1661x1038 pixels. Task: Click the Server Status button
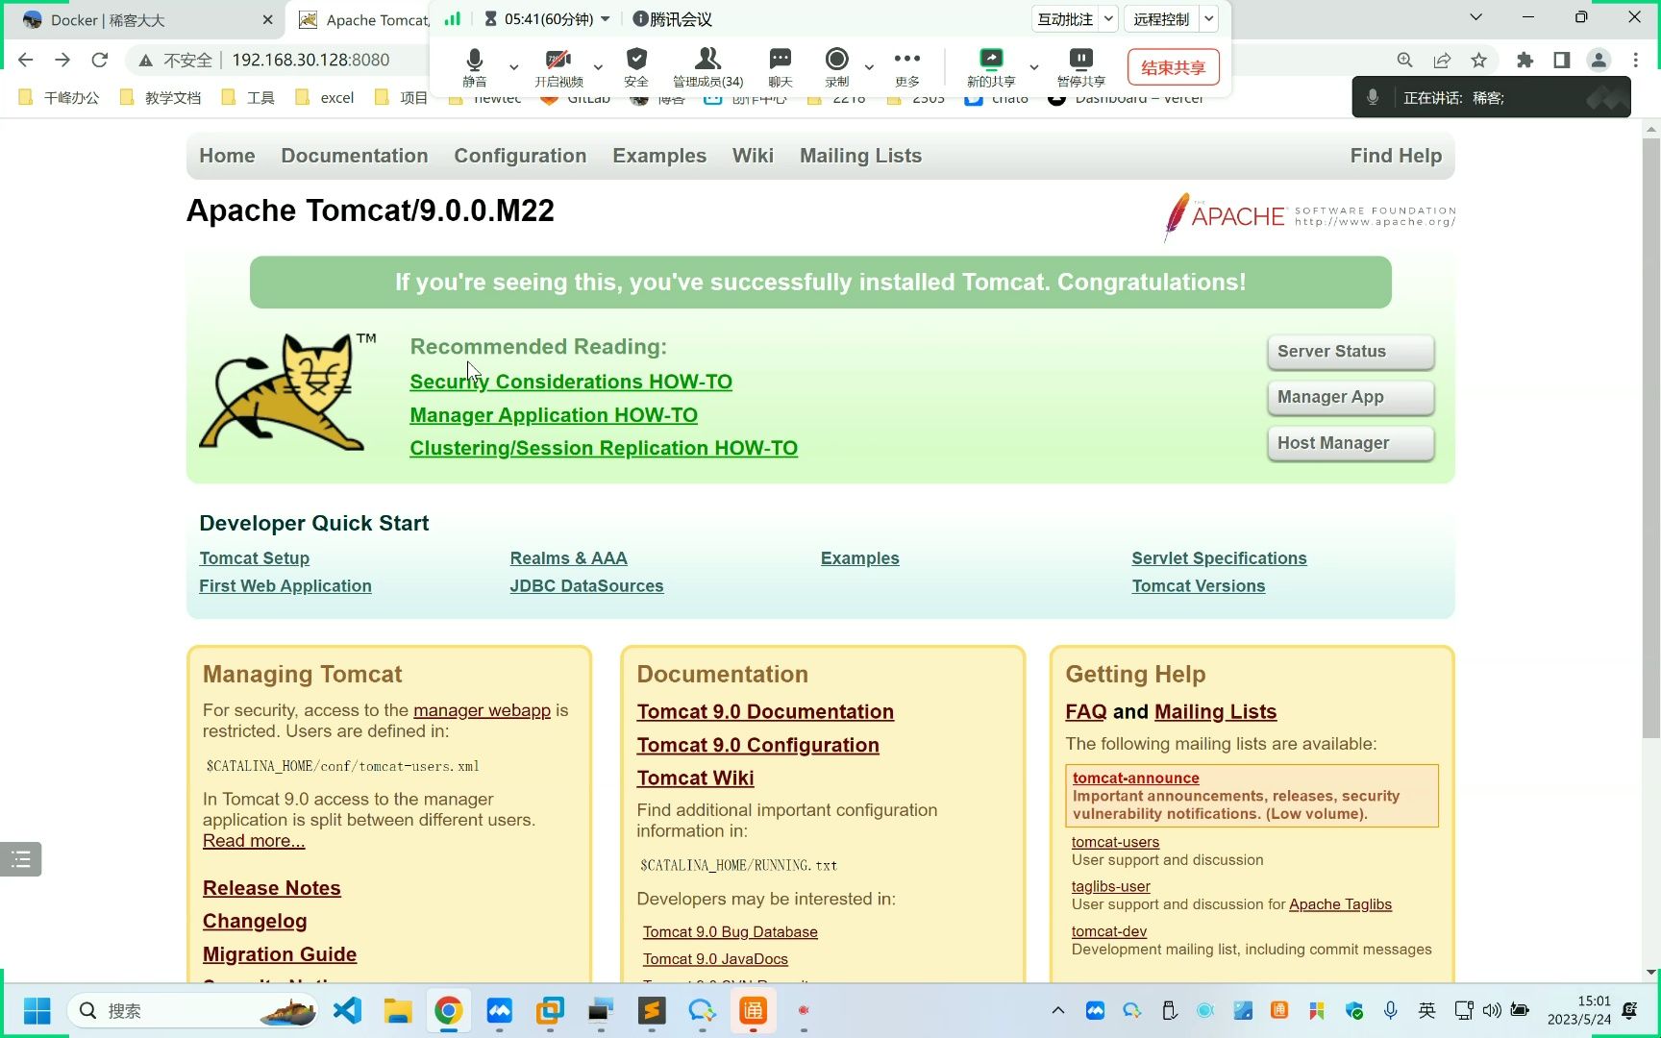[1351, 352]
